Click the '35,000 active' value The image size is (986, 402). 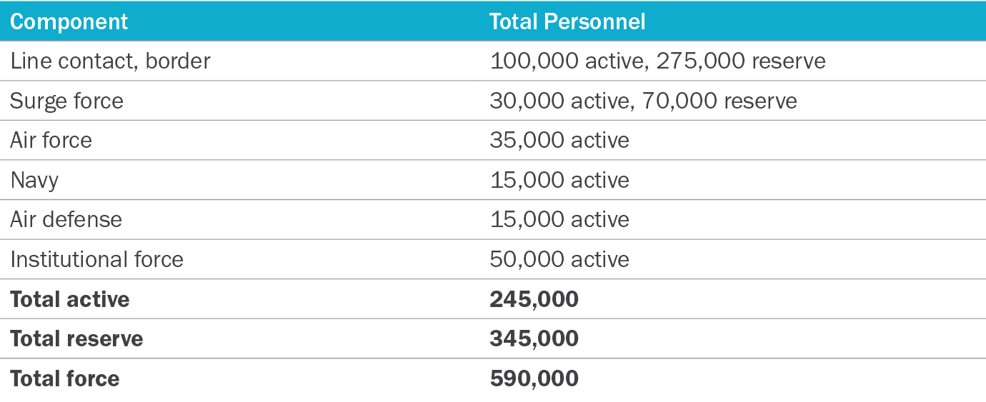tap(559, 140)
